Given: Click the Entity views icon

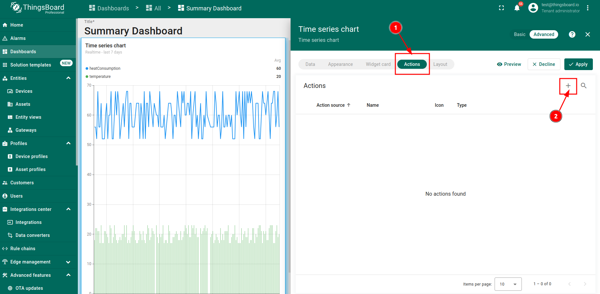Looking at the screenshot, I should tap(10, 117).
